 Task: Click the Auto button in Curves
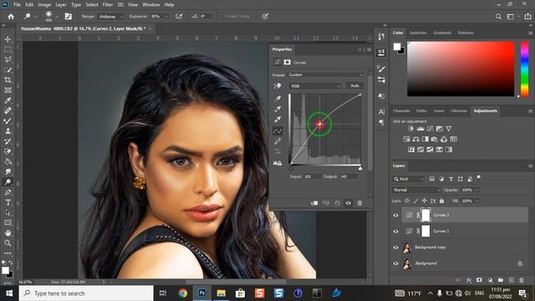click(x=354, y=85)
